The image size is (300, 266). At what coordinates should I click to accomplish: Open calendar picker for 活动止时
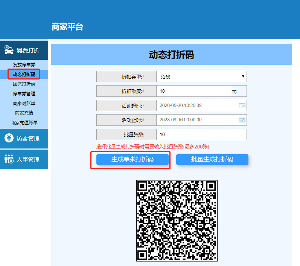point(242,120)
